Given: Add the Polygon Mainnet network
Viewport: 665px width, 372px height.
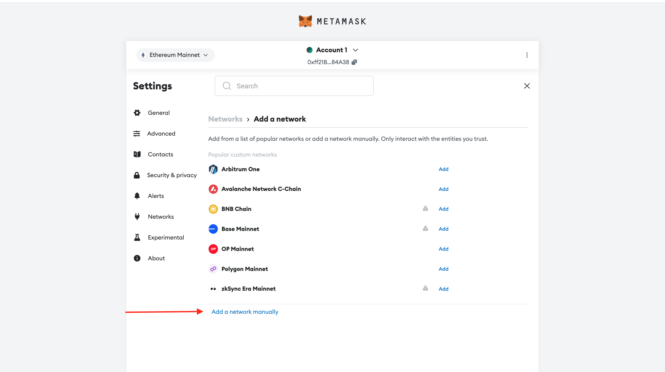Looking at the screenshot, I should 443,269.
